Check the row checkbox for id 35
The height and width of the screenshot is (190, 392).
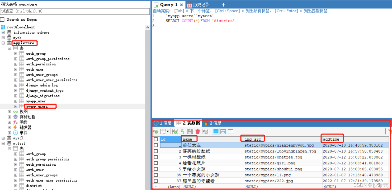tap(156, 175)
